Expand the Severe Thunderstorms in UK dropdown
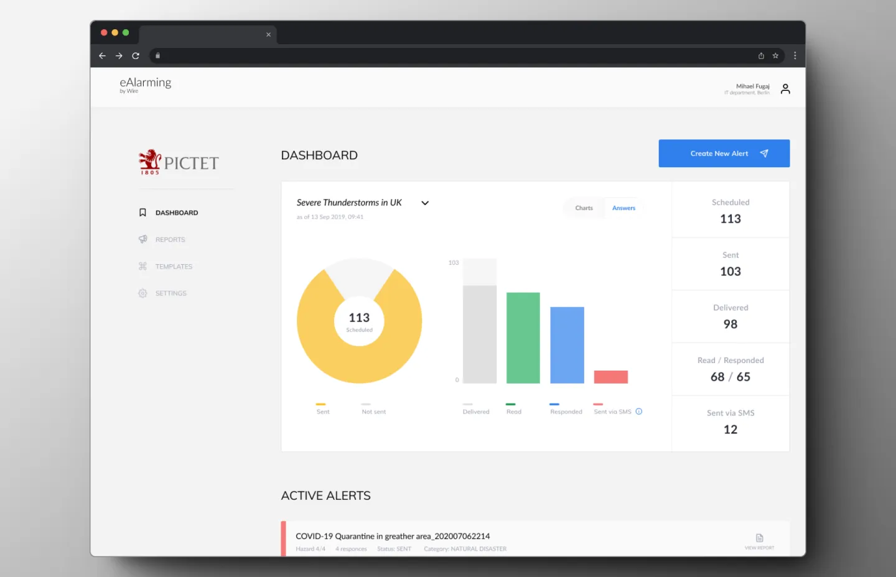This screenshot has width=896, height=577. point(425,203)
